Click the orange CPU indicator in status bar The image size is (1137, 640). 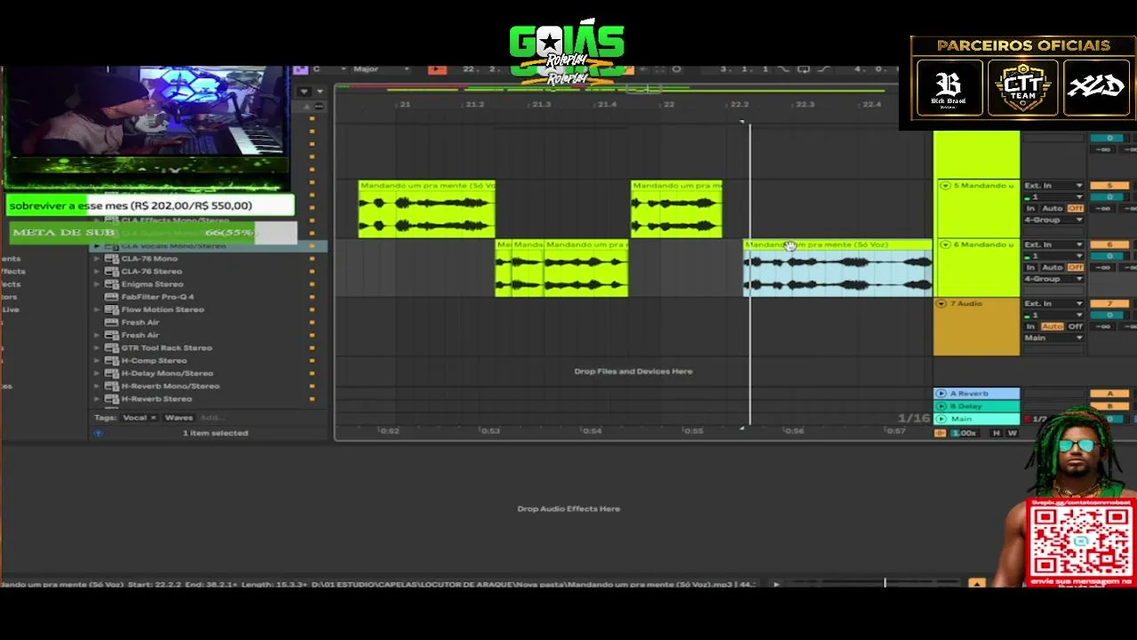[x=976, y=584]
